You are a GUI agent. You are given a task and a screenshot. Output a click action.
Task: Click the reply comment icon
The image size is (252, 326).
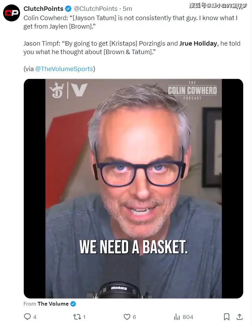pyautogui.click(x=27, y=317)
